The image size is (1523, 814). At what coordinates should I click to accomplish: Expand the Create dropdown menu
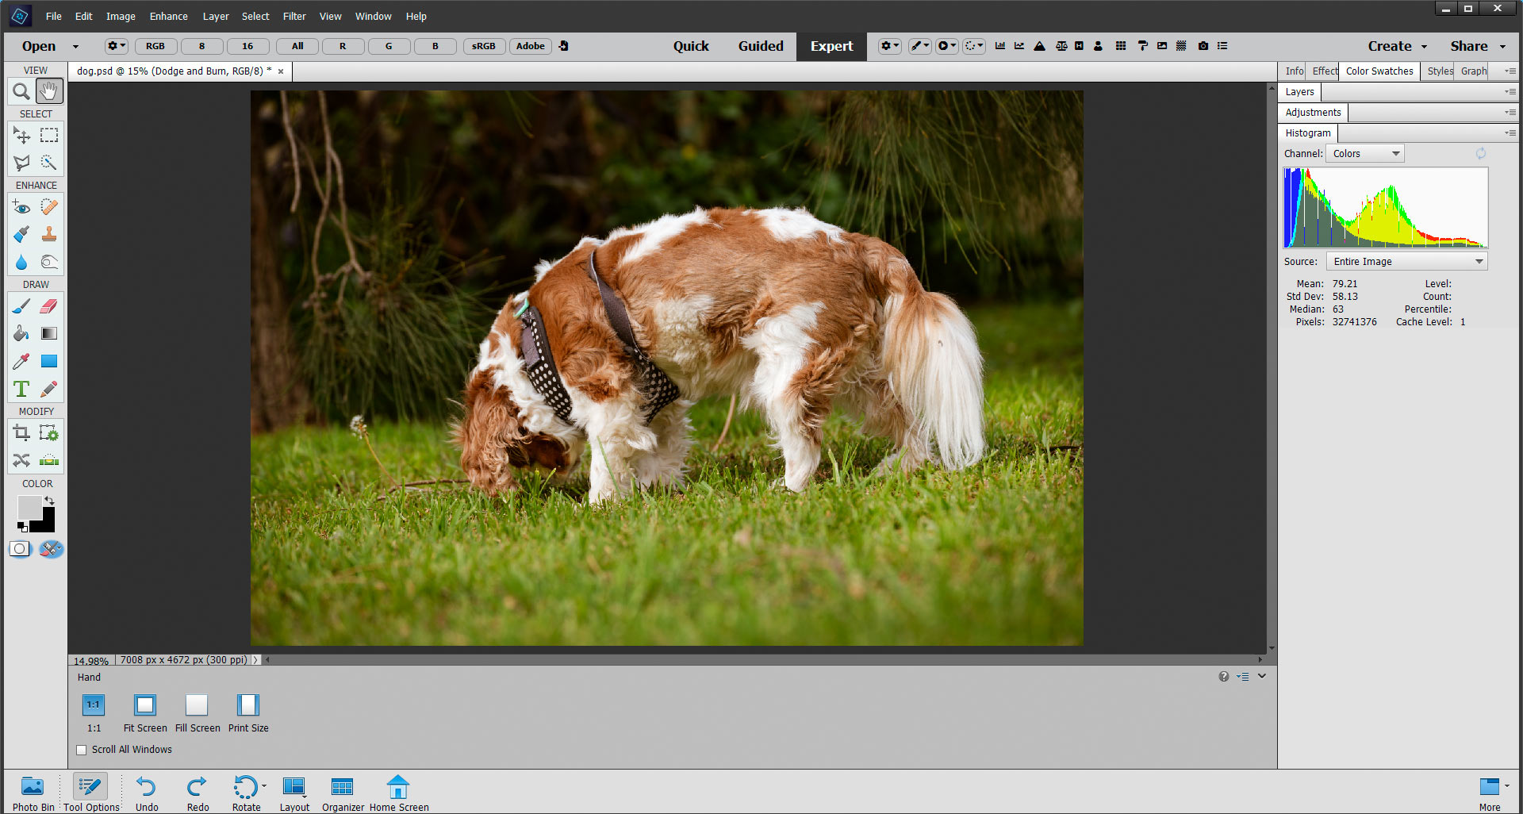click(x=1397, y=46)
